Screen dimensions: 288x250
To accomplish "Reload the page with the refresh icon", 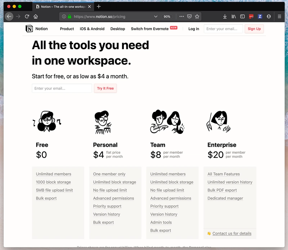I will (x=27, y=17).
